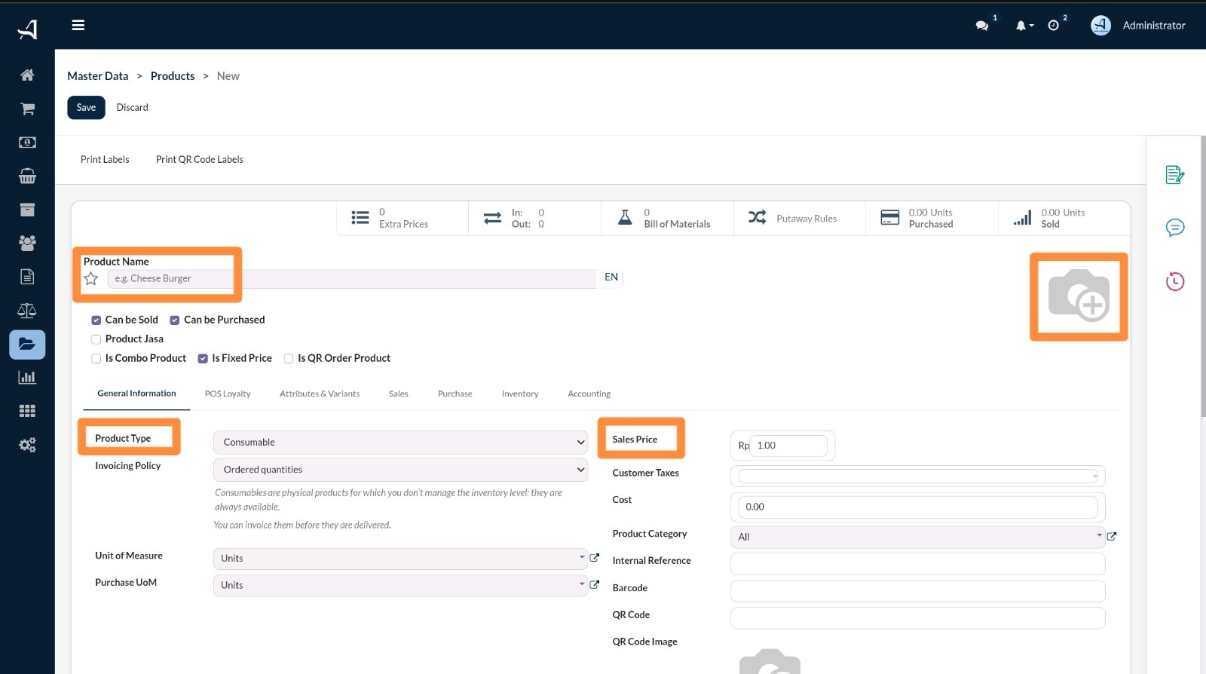
Task: Open the money banknote sidebar module
Action: [x=27, y=142]
